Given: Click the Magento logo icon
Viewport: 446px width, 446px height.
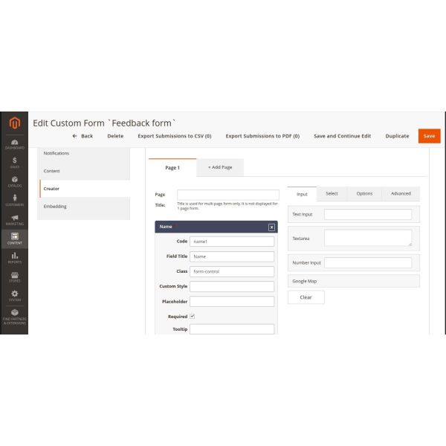Looking at the screenshot, I should [14, 123].
